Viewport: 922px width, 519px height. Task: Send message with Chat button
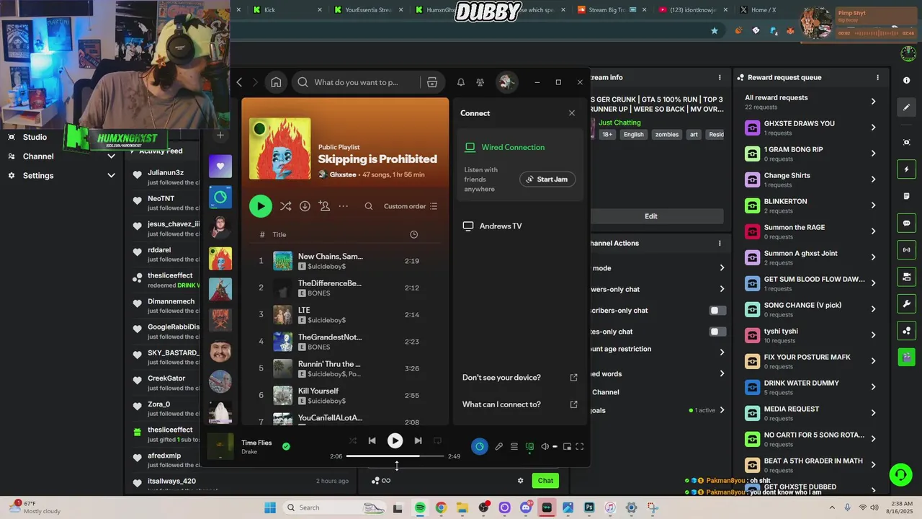[x=545, y=481]
